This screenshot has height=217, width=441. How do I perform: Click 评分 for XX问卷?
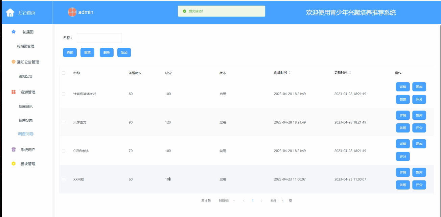click(x=419, y=185)
